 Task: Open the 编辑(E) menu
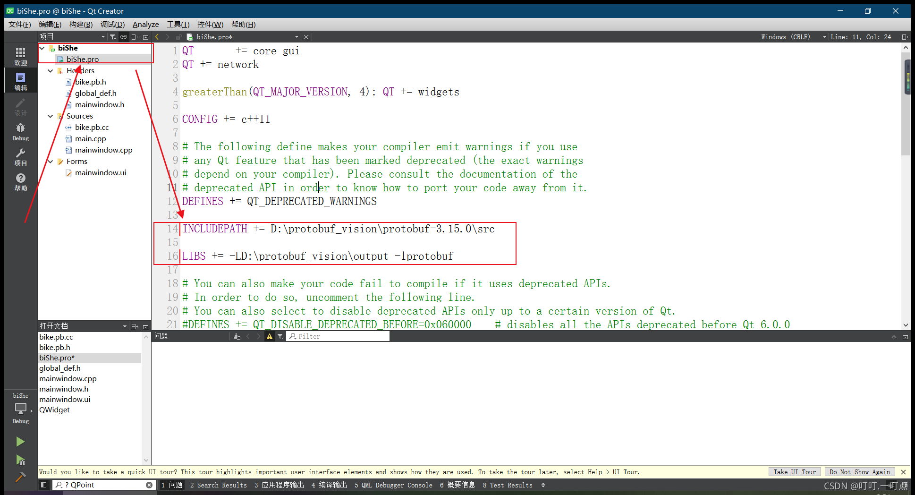50,25
